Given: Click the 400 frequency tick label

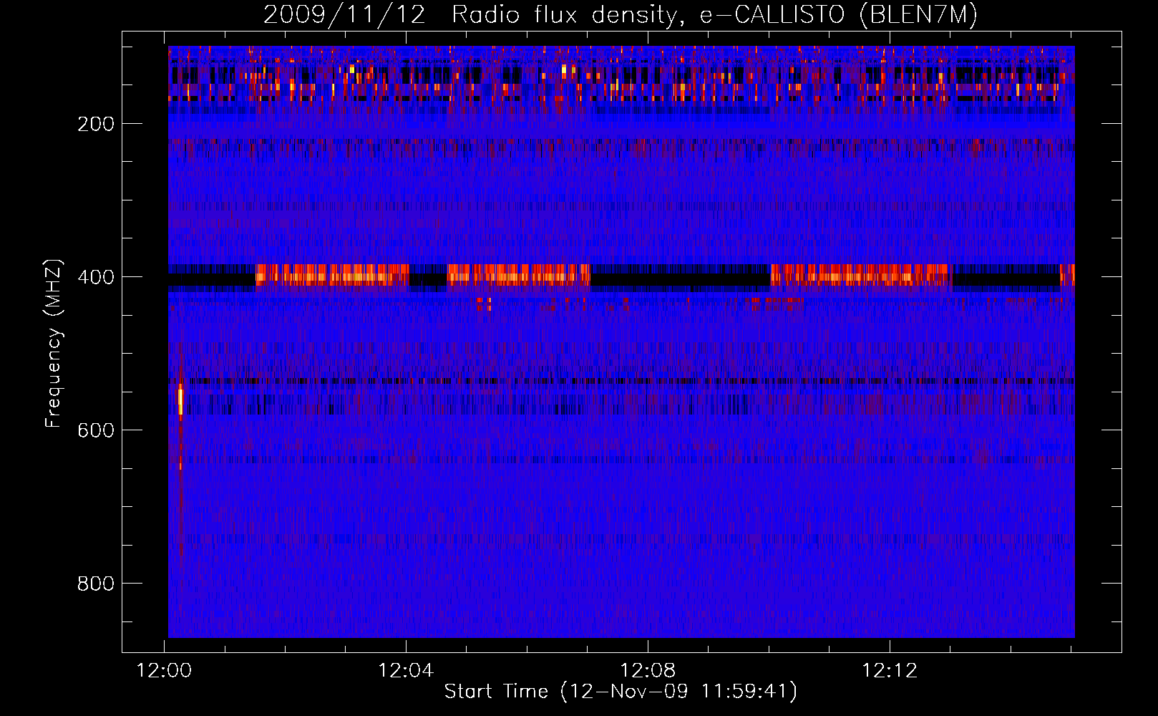Looking at the screenshot, I should point(96,277).
